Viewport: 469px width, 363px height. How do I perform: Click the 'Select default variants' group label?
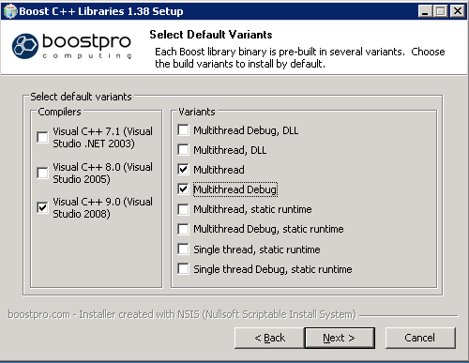(81, 97)
